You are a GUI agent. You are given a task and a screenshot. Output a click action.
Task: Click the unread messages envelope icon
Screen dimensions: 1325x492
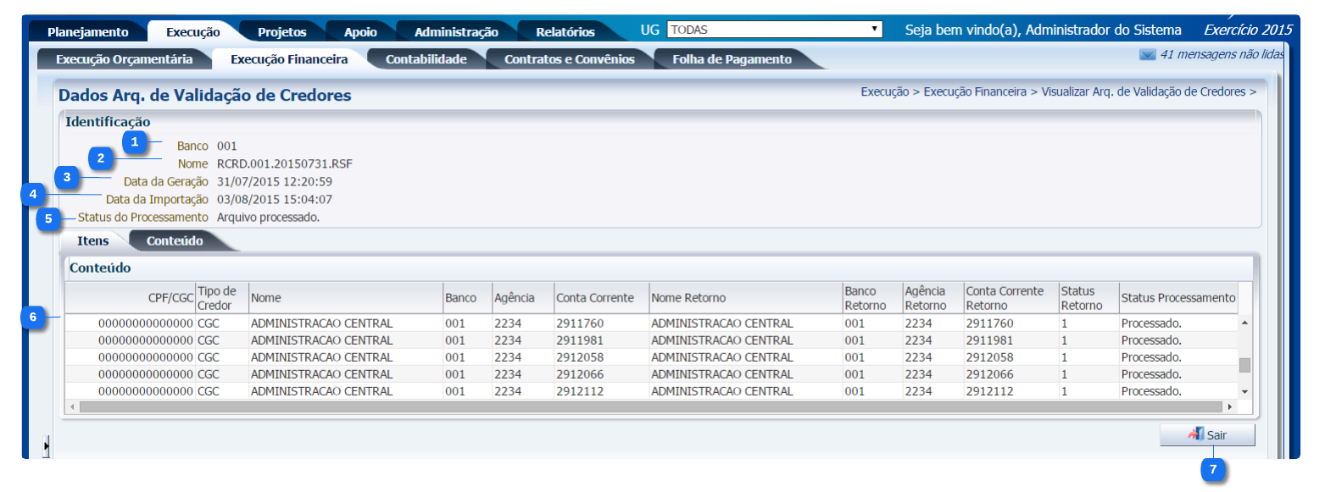coord(1147,55)
